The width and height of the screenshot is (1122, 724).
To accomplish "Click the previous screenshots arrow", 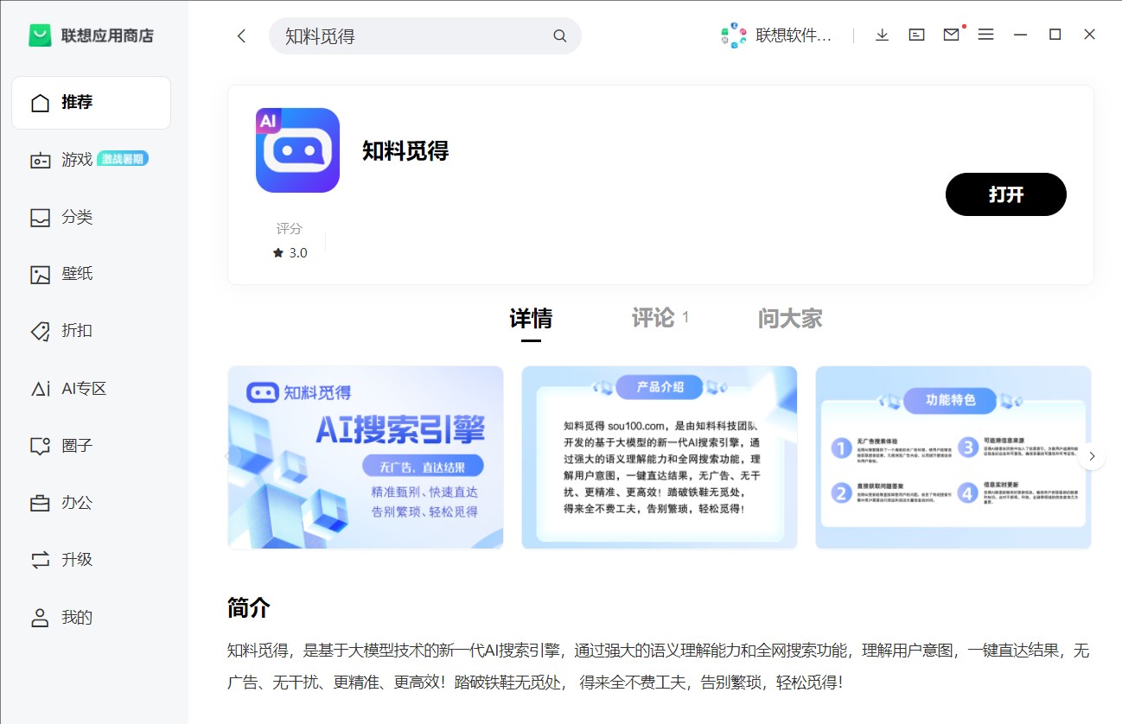I will (228, 456).
